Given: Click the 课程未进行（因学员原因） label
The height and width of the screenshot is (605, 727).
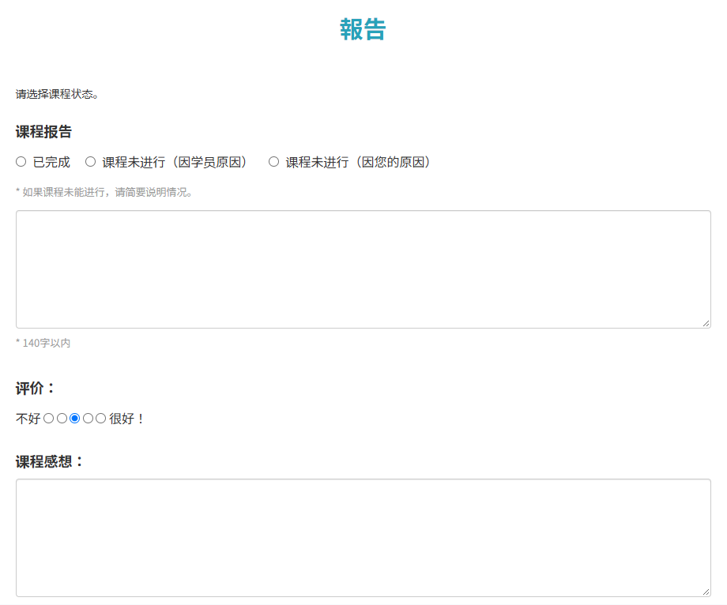Looking at the screenshot, I should click(x=175, y=162).
